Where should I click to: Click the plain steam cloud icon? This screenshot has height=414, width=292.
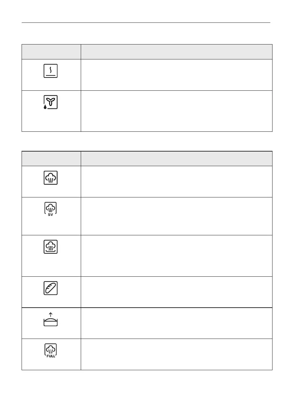coord(51,178)
